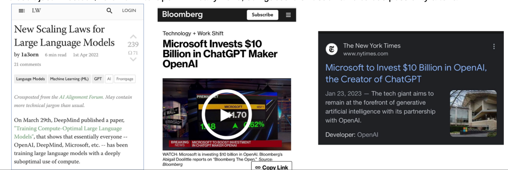Toggle the AI tag chip
Screen dimensions: 508x170
coord(109,79)
